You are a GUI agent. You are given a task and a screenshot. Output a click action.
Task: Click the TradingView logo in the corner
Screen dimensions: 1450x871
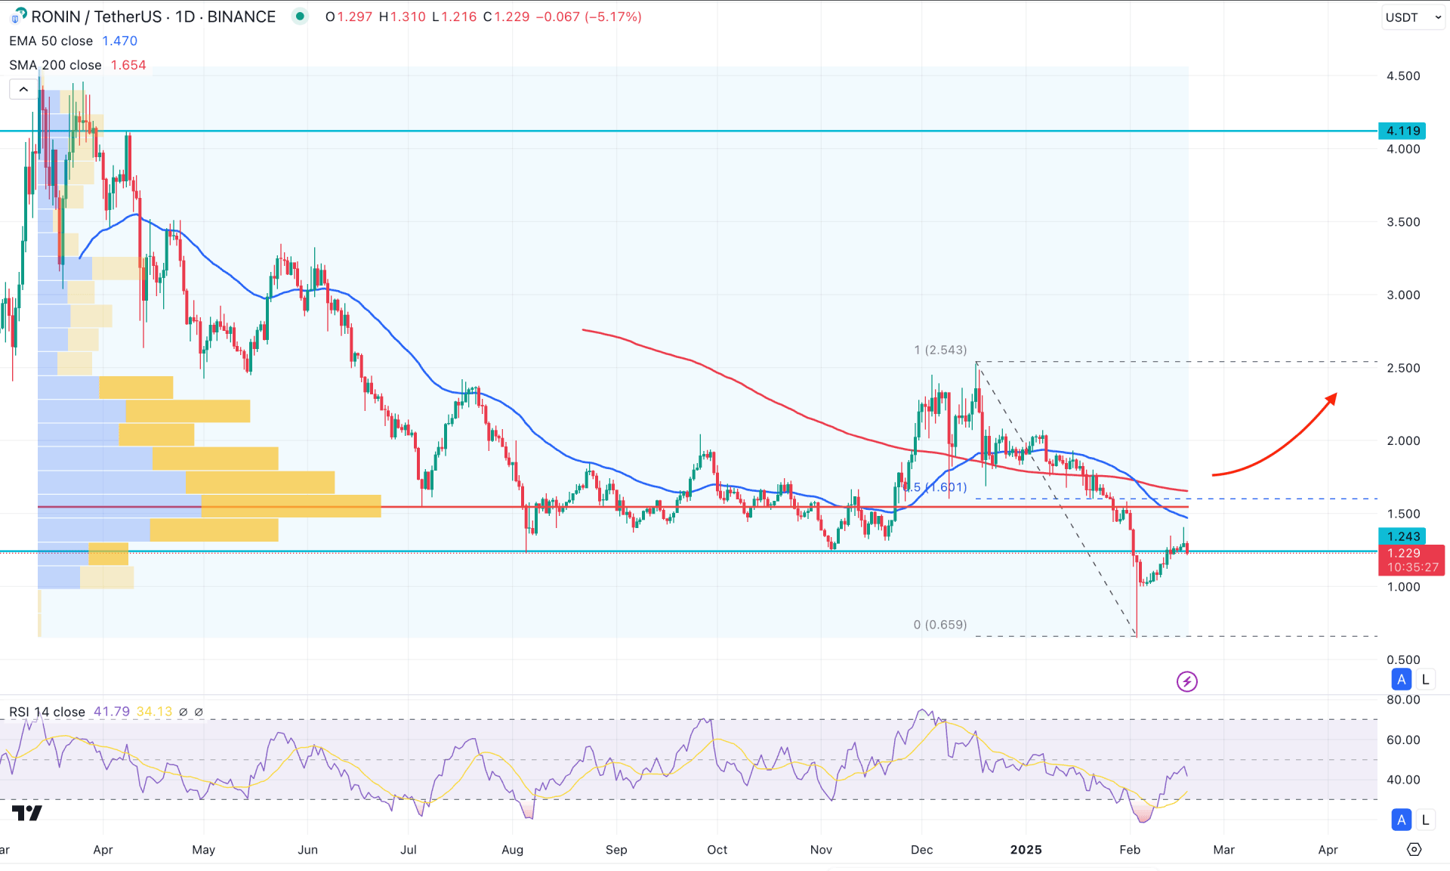point(27,813)
